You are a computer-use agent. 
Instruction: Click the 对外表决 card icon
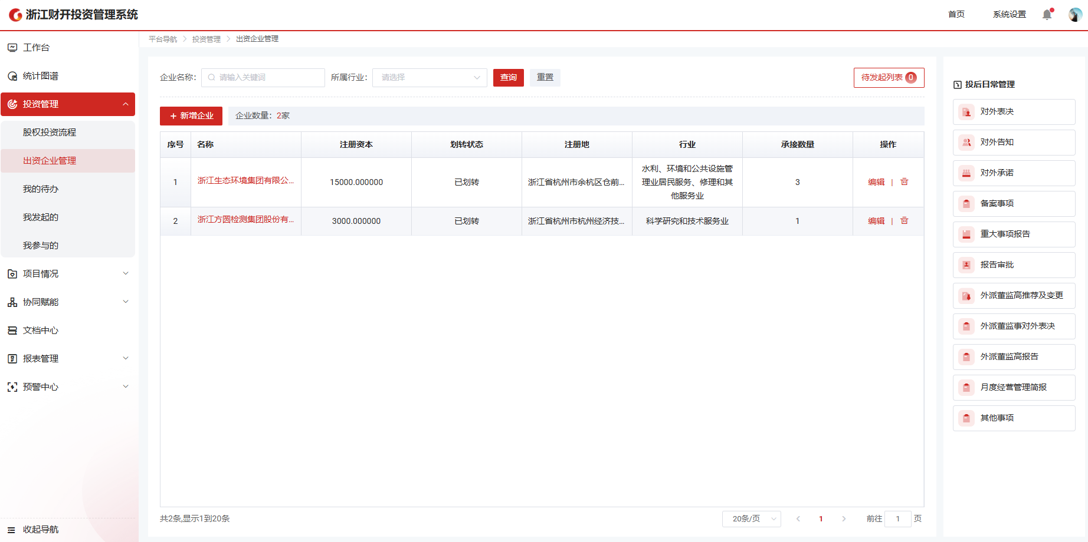(x=966, y=112)
